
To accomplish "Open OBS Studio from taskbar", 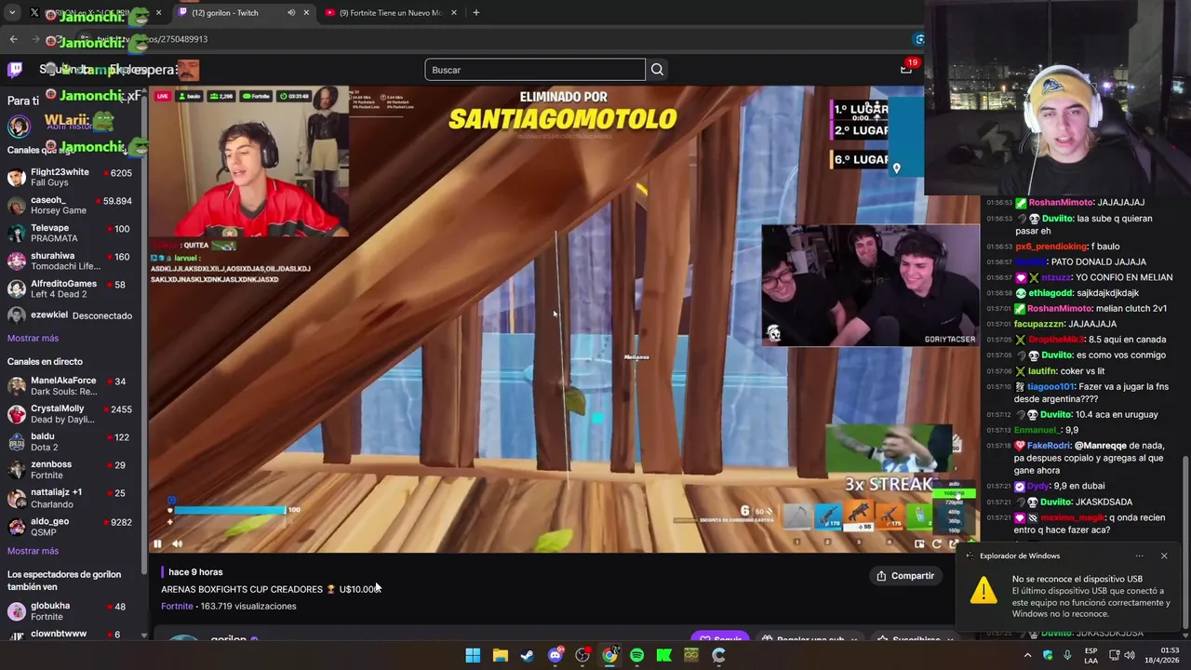I will coord(582,655).
